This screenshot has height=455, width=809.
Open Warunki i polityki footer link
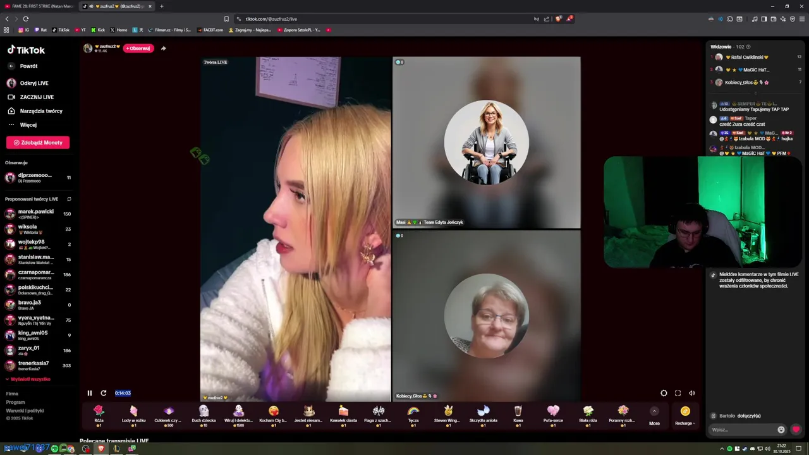pyautogui.click(x=25, y=411)
